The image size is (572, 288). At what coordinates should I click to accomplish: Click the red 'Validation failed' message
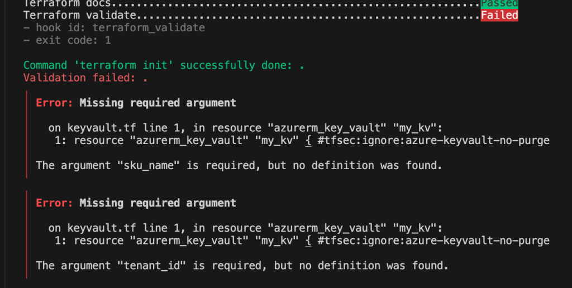(85, 78)
